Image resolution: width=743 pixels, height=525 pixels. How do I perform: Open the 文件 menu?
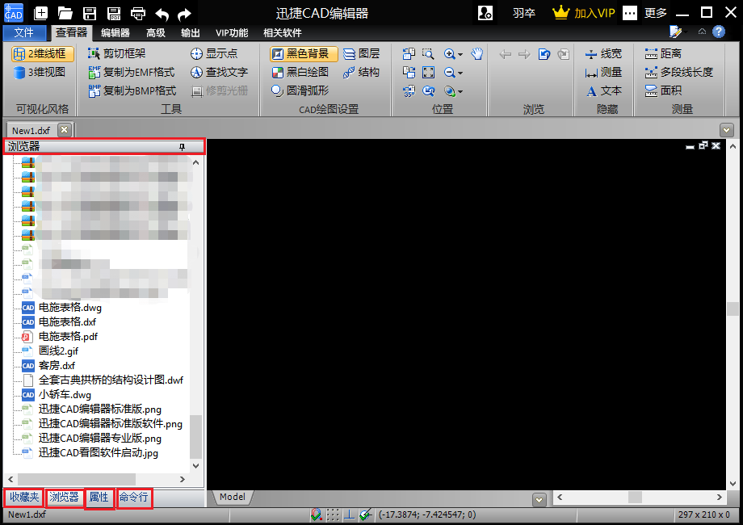click(x=24, y=32)
